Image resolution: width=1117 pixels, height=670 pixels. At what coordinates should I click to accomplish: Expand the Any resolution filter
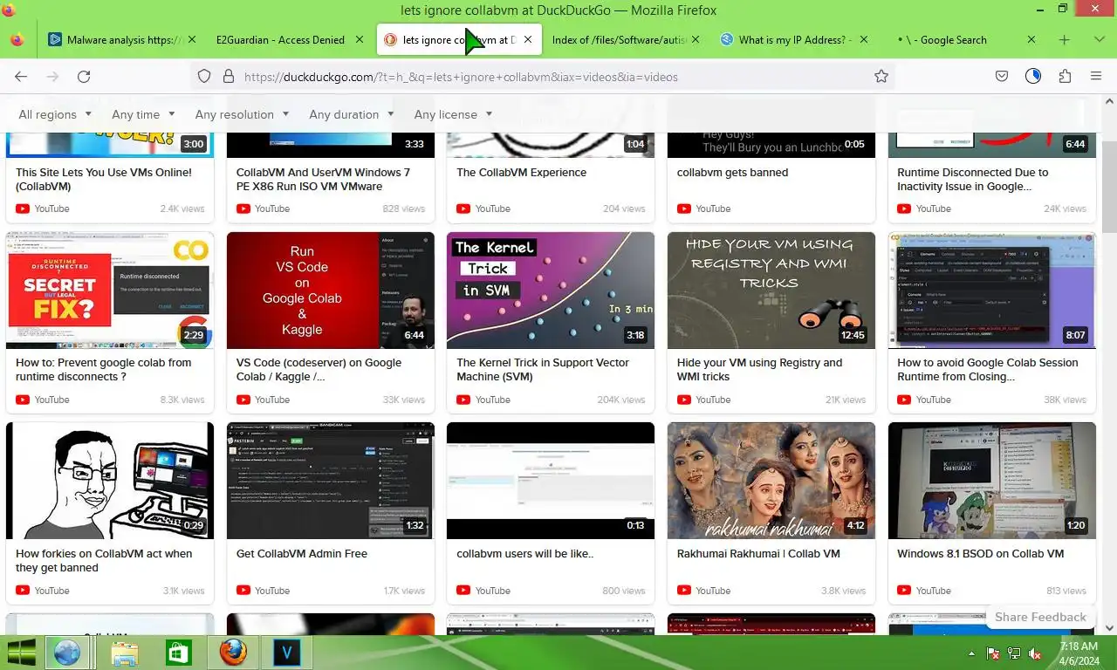coord(242,114)
